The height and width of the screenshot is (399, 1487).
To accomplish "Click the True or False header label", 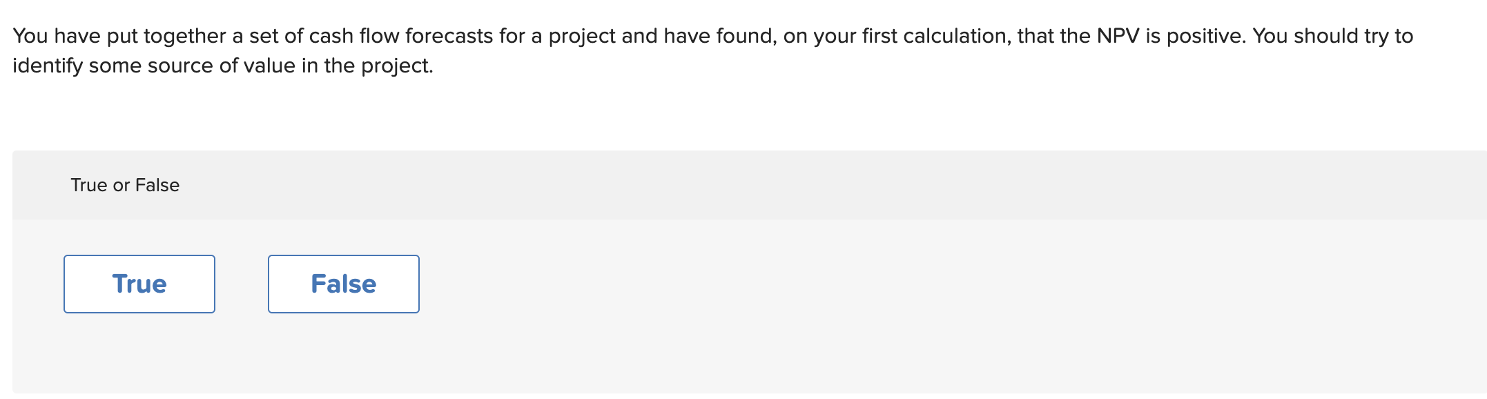I will [124, 184].
